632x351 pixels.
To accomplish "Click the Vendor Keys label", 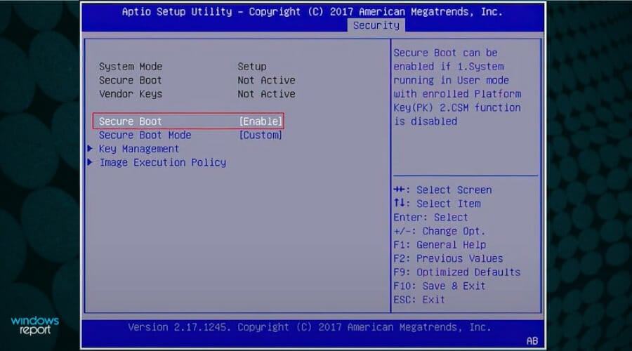I will [131, 94].
